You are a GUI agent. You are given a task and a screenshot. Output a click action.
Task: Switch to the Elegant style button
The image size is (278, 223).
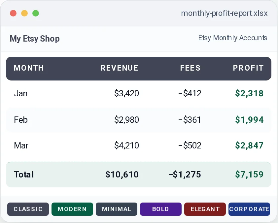(x=205, y=209)
